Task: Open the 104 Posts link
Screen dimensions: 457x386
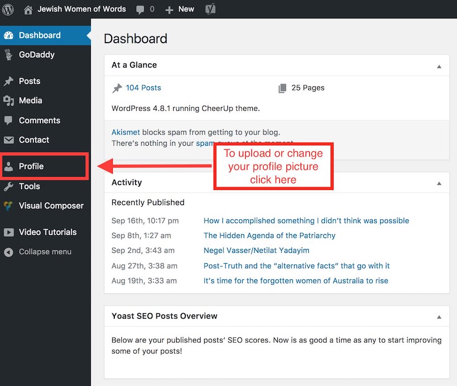Action: (143, 88)
